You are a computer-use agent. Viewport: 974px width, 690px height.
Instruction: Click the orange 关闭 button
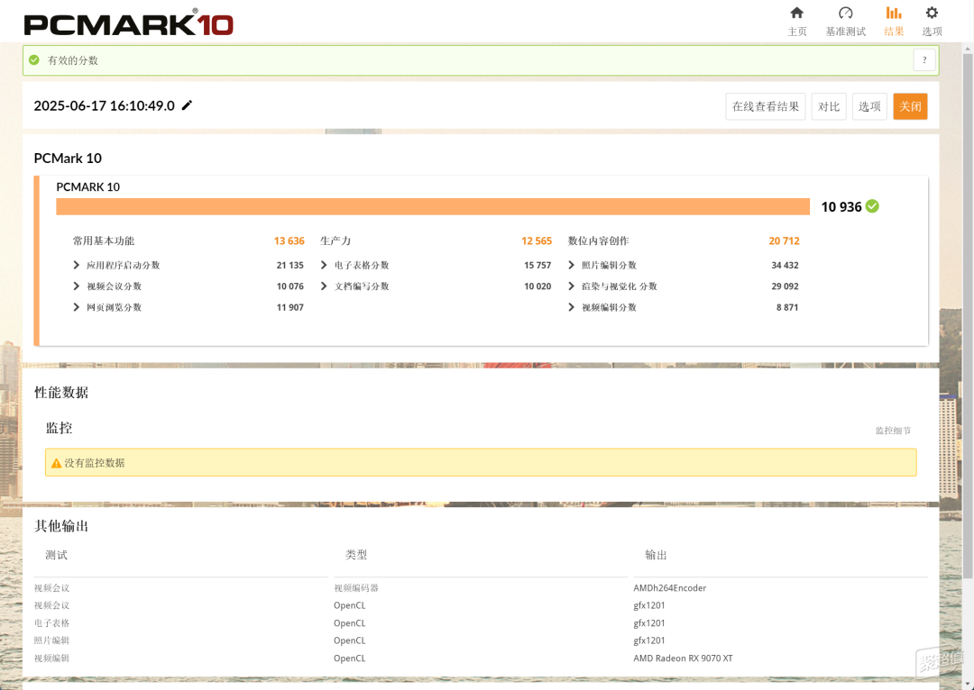(x=910, y=106)
